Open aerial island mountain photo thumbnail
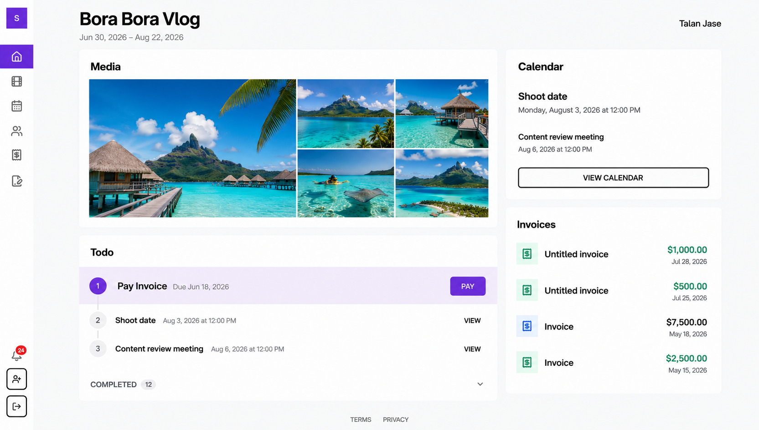759x430 pixels. coord(442,183)
